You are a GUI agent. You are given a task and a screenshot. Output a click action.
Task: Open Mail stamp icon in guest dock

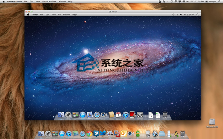tap(90, 115)
